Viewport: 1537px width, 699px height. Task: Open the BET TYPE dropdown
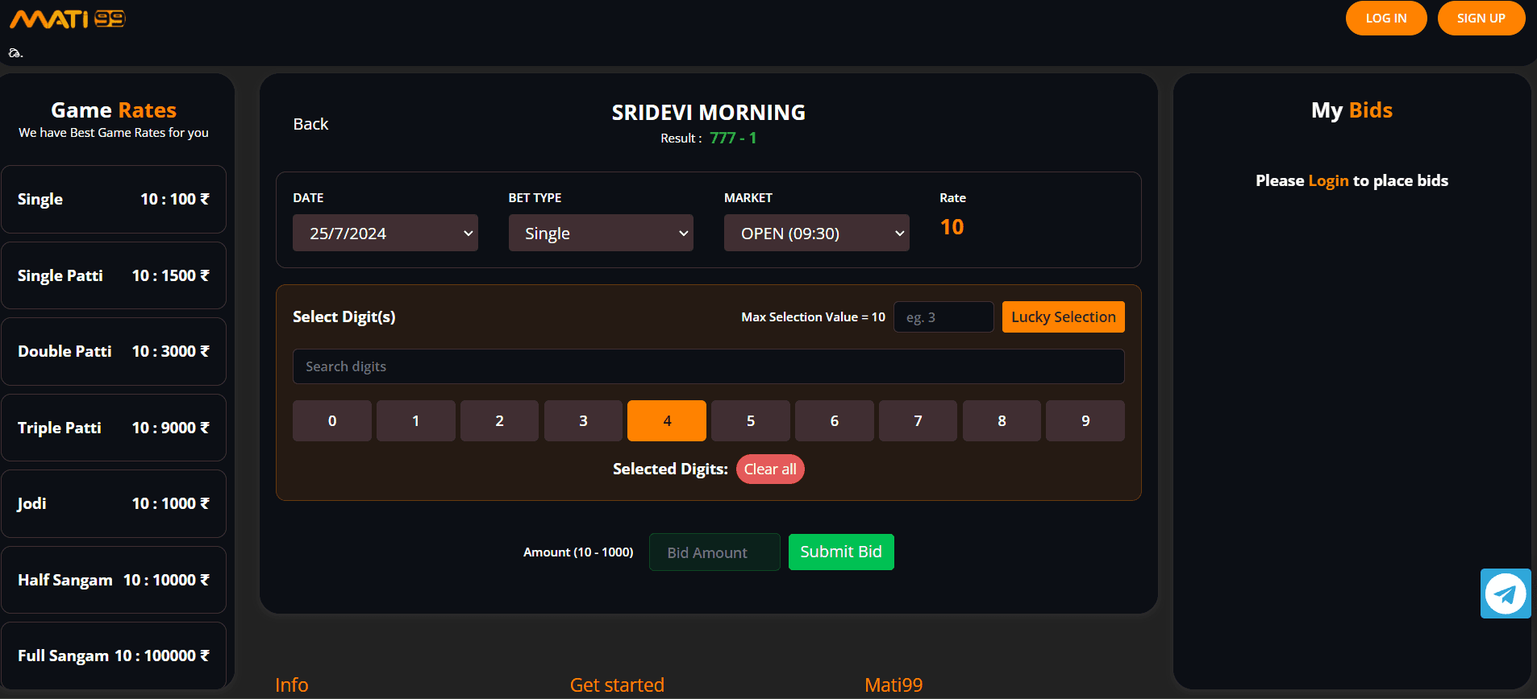[601, 233]
